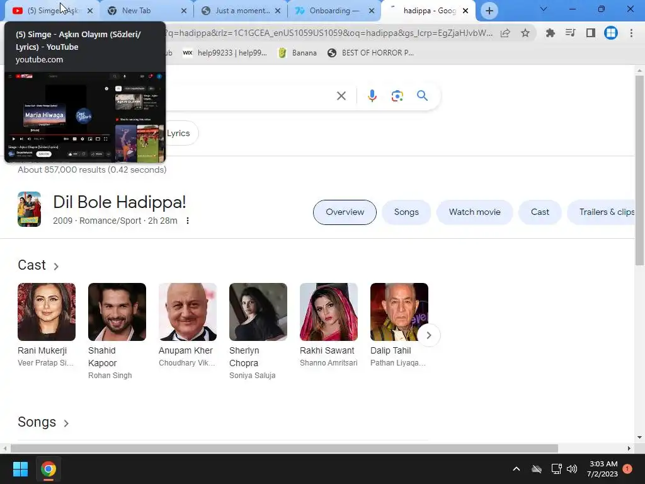Bookmark this page with the star icon
This screenshot has height=484, width=645.
(525, 33)
